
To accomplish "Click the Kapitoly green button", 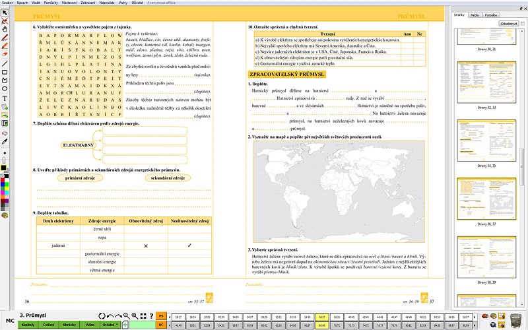I will click(28, 325).
